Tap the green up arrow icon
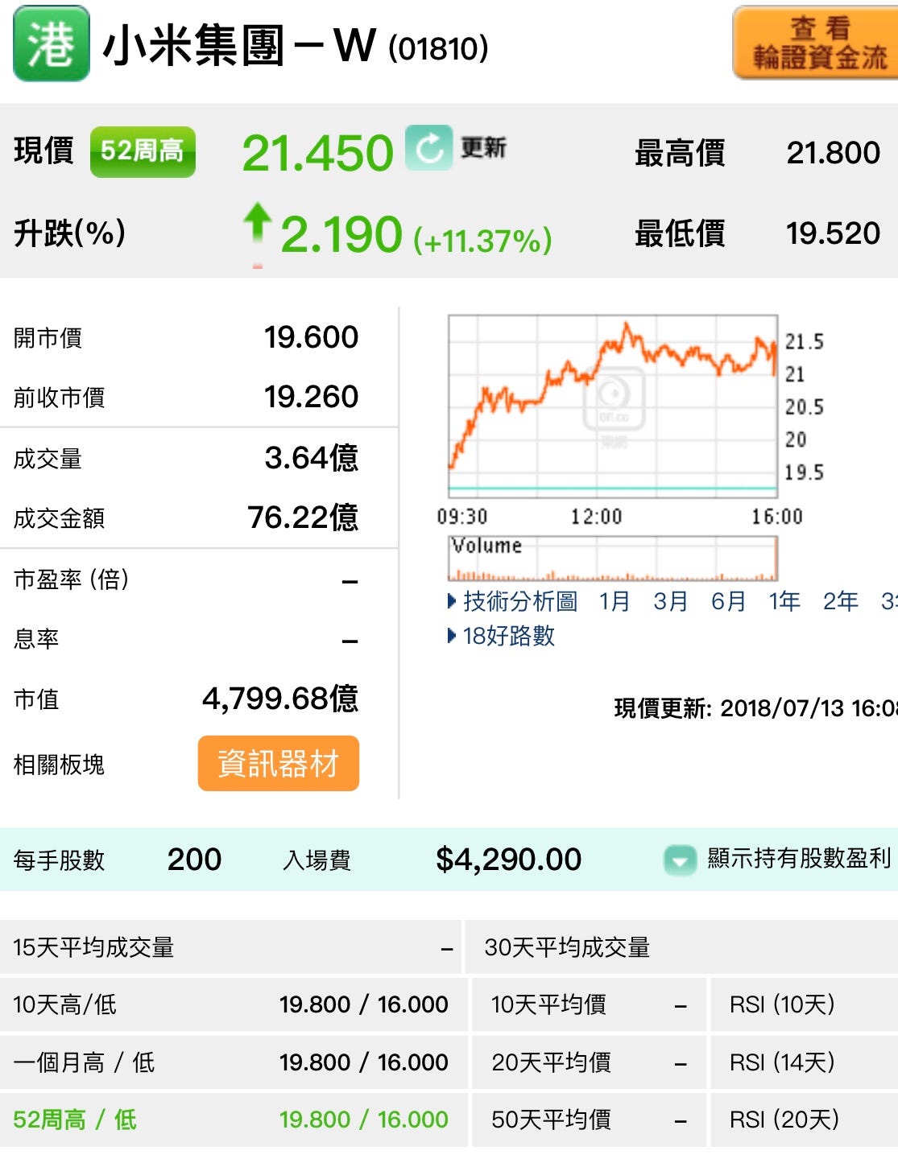 [257, 224]
